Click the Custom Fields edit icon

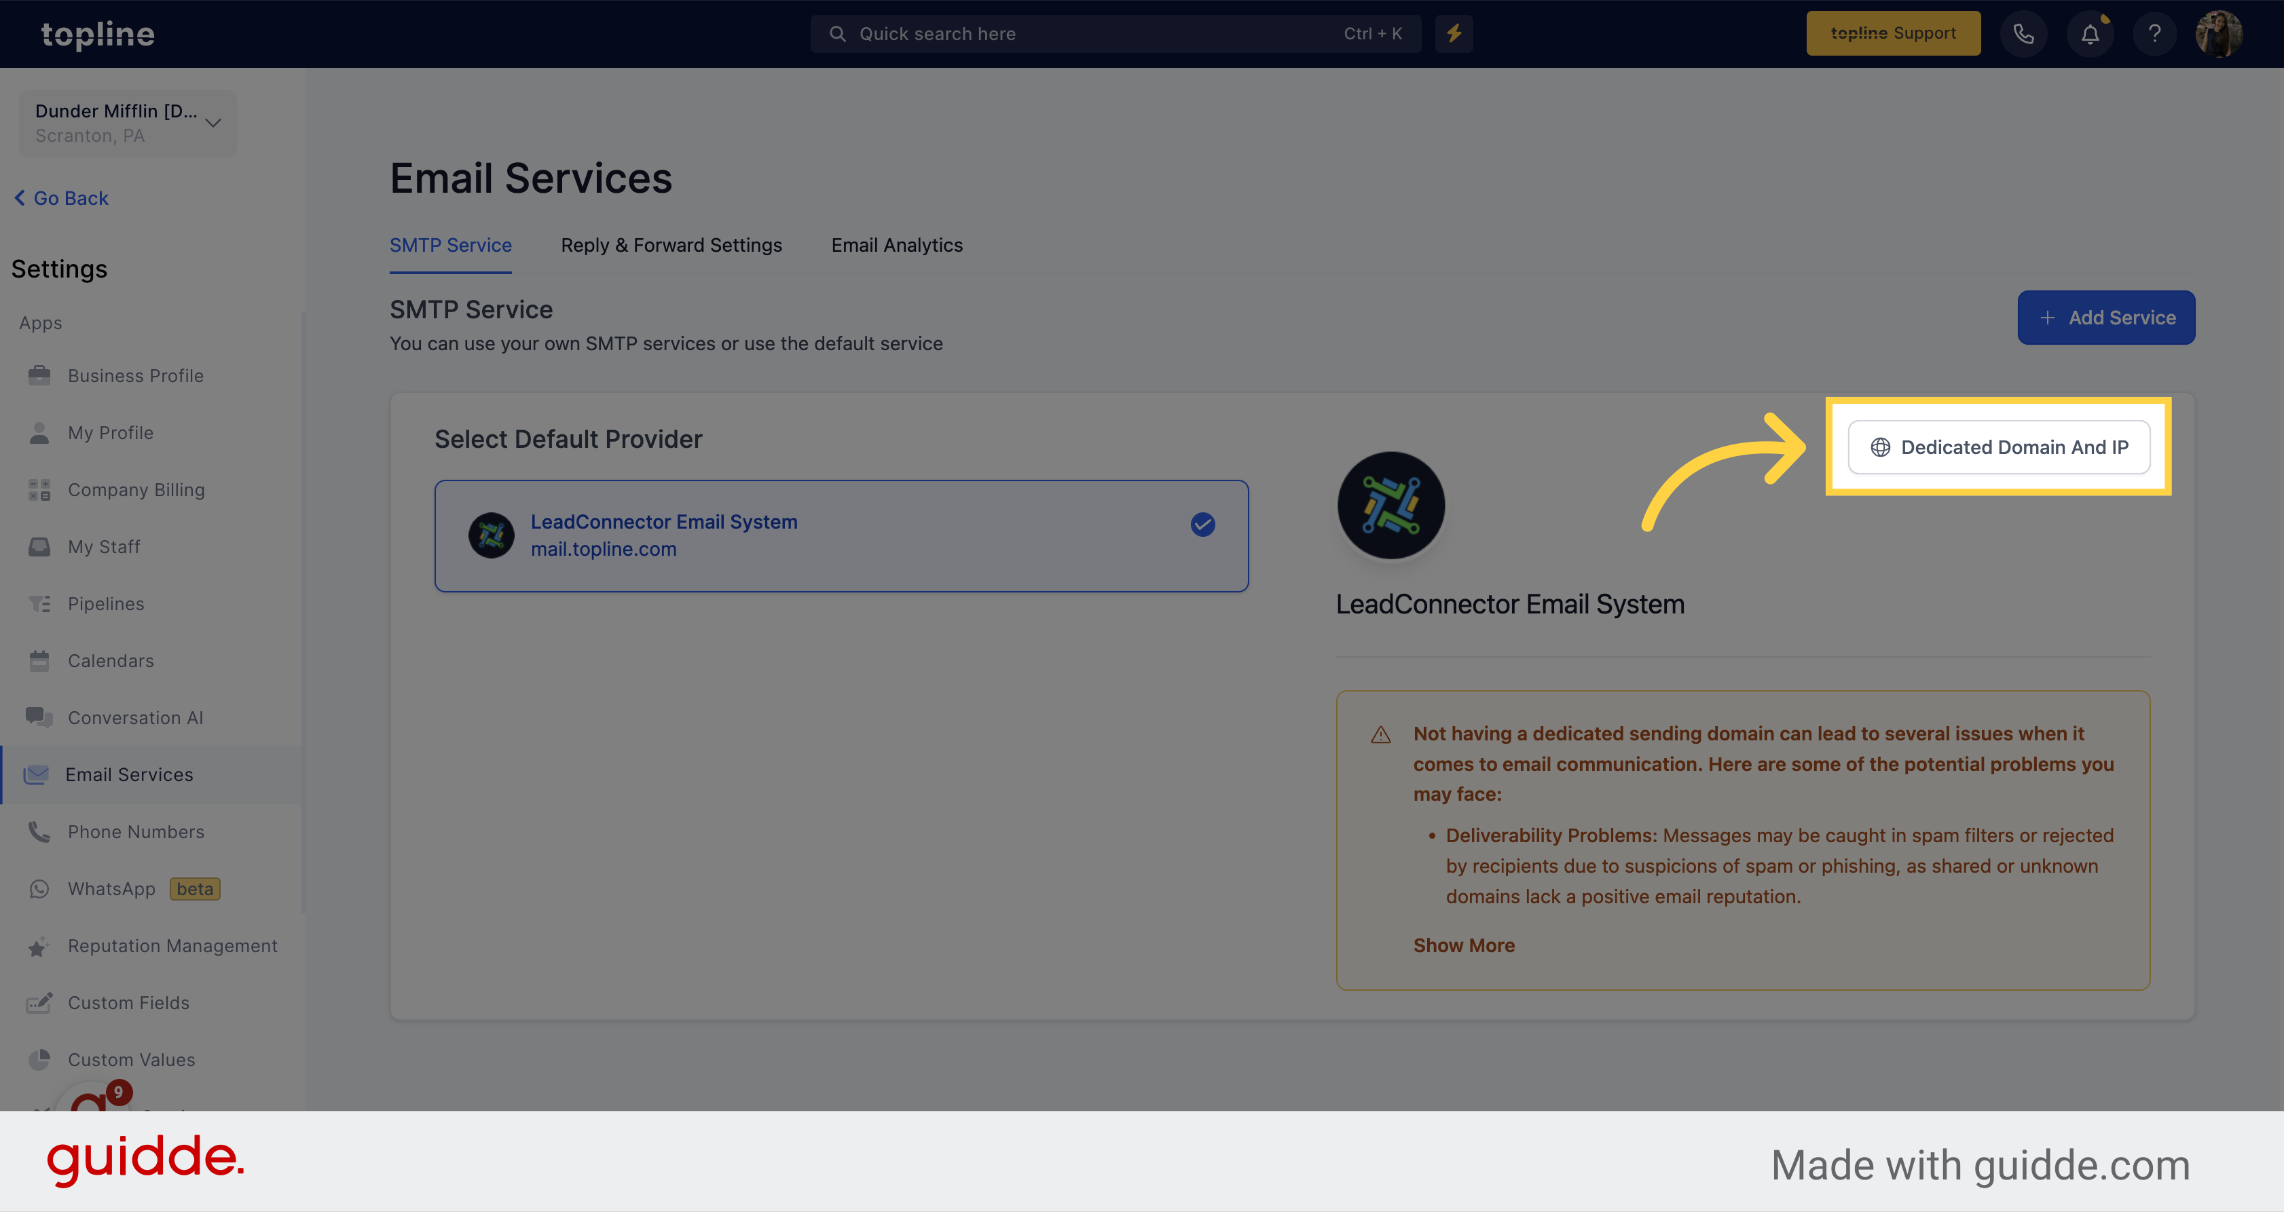[x=39, y=1003]
